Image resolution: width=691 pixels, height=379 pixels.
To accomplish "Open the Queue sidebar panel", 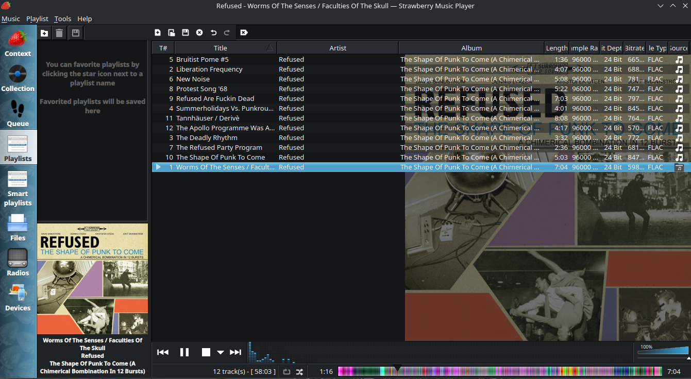I will (18, 113).
